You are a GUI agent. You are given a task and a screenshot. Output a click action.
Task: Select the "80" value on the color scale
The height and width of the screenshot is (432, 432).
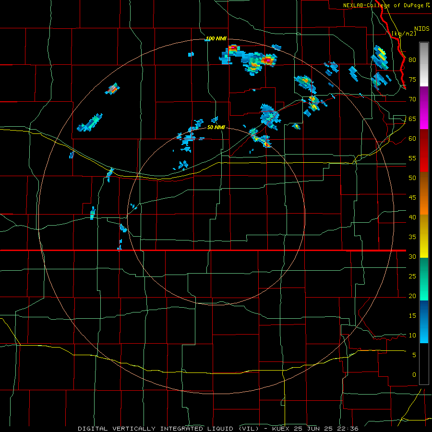(412, 60)
